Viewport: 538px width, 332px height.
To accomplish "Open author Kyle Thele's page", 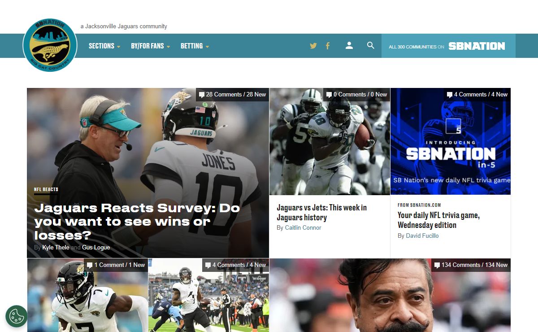I will point(56,247).
